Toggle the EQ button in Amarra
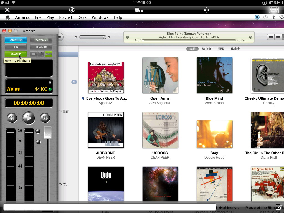The image size is (284, 213). pos(16,47)
